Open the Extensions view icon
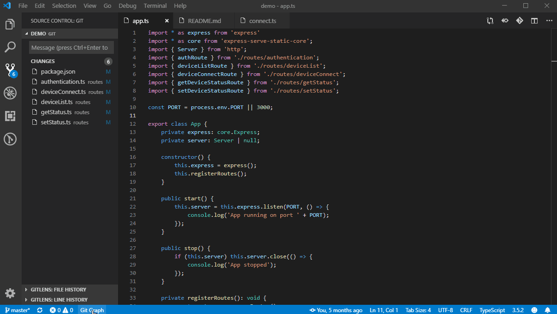 [x=10, y=116]
